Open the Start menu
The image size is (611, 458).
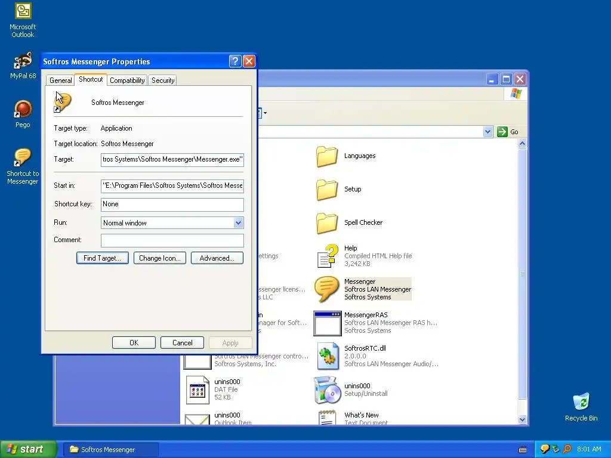point(28,450)
